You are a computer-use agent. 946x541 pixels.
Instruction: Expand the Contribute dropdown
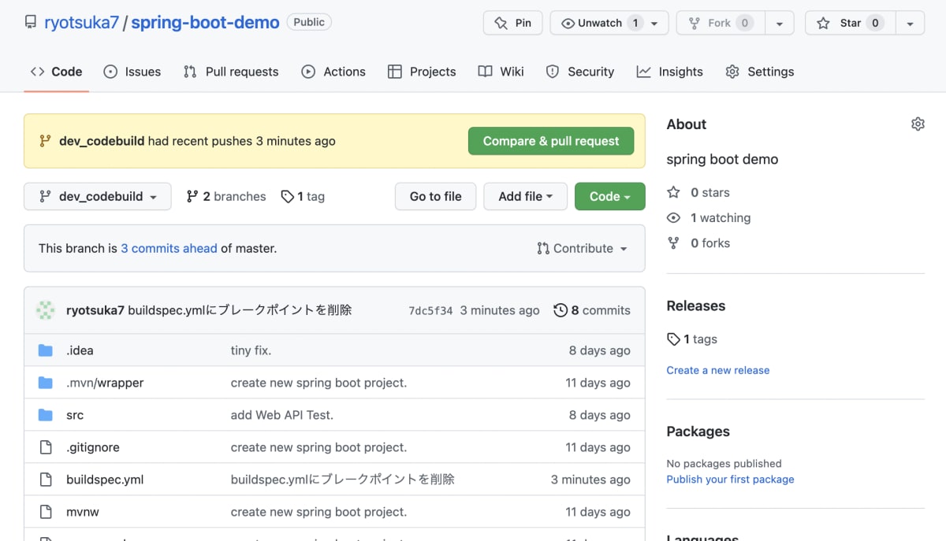tap(583, 248)
